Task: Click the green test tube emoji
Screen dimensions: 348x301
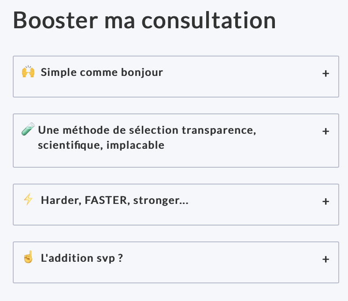Action: point(28,129)
